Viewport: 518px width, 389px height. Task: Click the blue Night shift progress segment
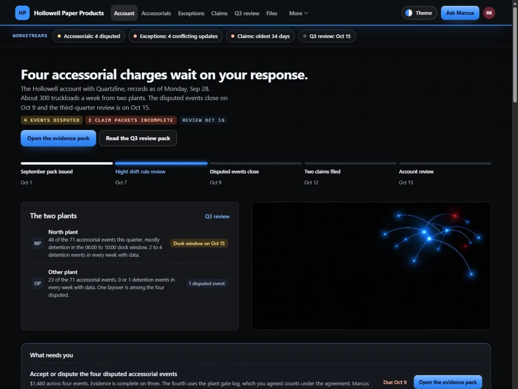click(x=161, y=163)
